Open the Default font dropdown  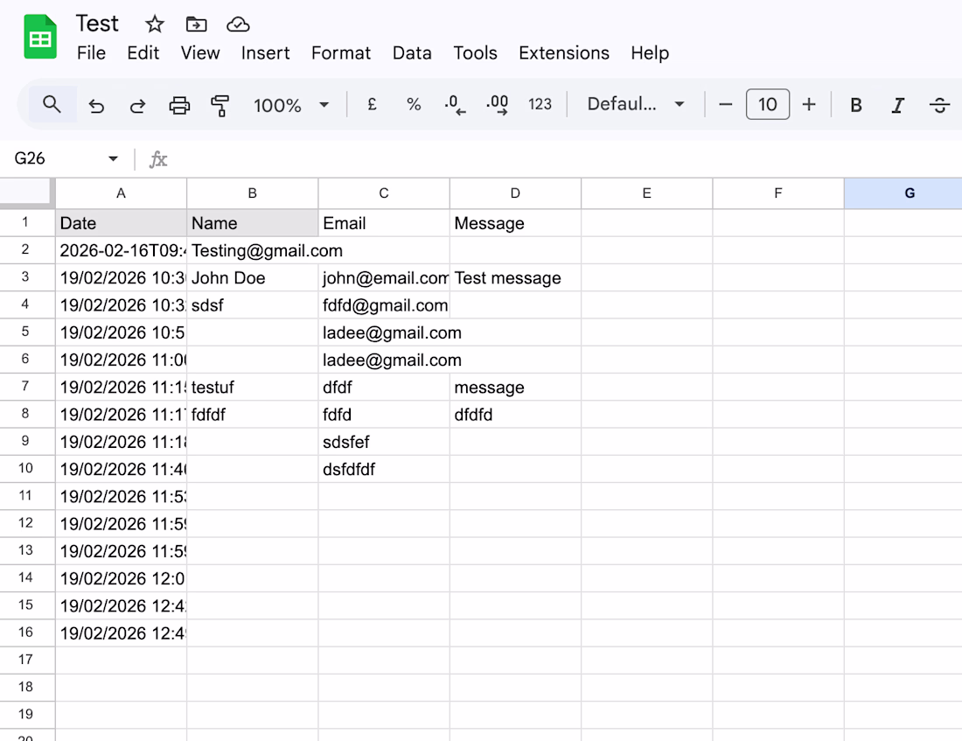point(636,104)
